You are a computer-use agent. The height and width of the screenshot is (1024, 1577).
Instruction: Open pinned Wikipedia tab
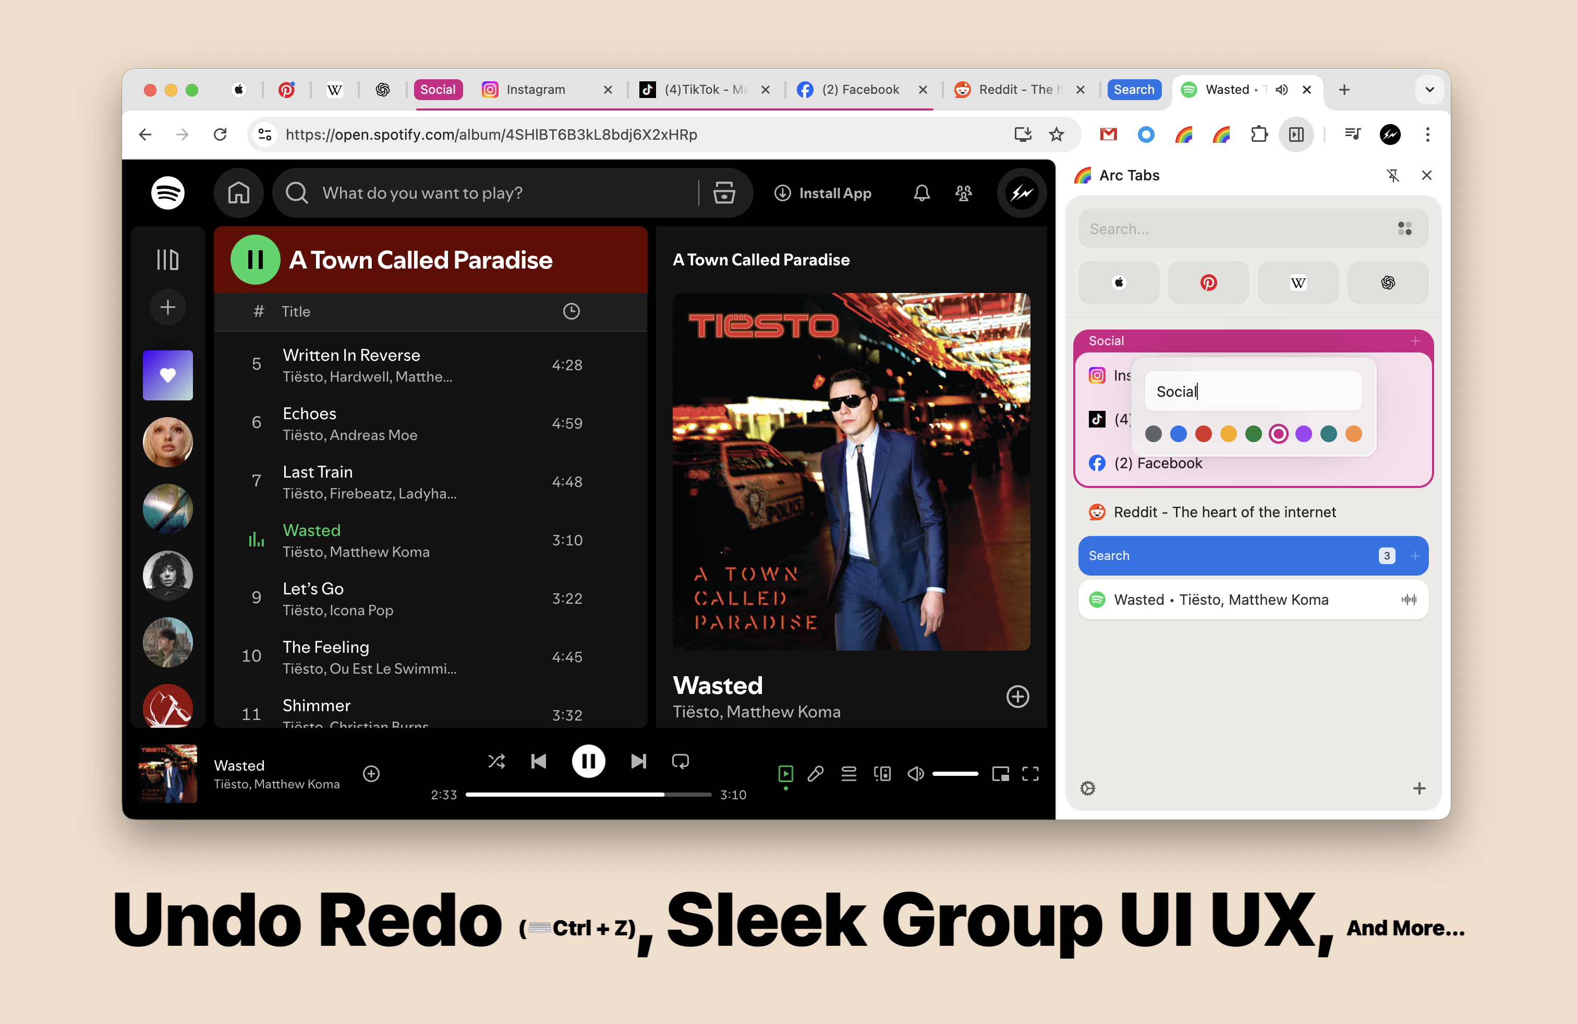pos(335,90)
